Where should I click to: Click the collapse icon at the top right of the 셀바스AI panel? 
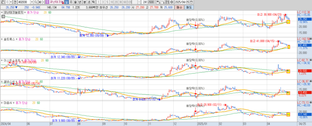tap(311, 81)
